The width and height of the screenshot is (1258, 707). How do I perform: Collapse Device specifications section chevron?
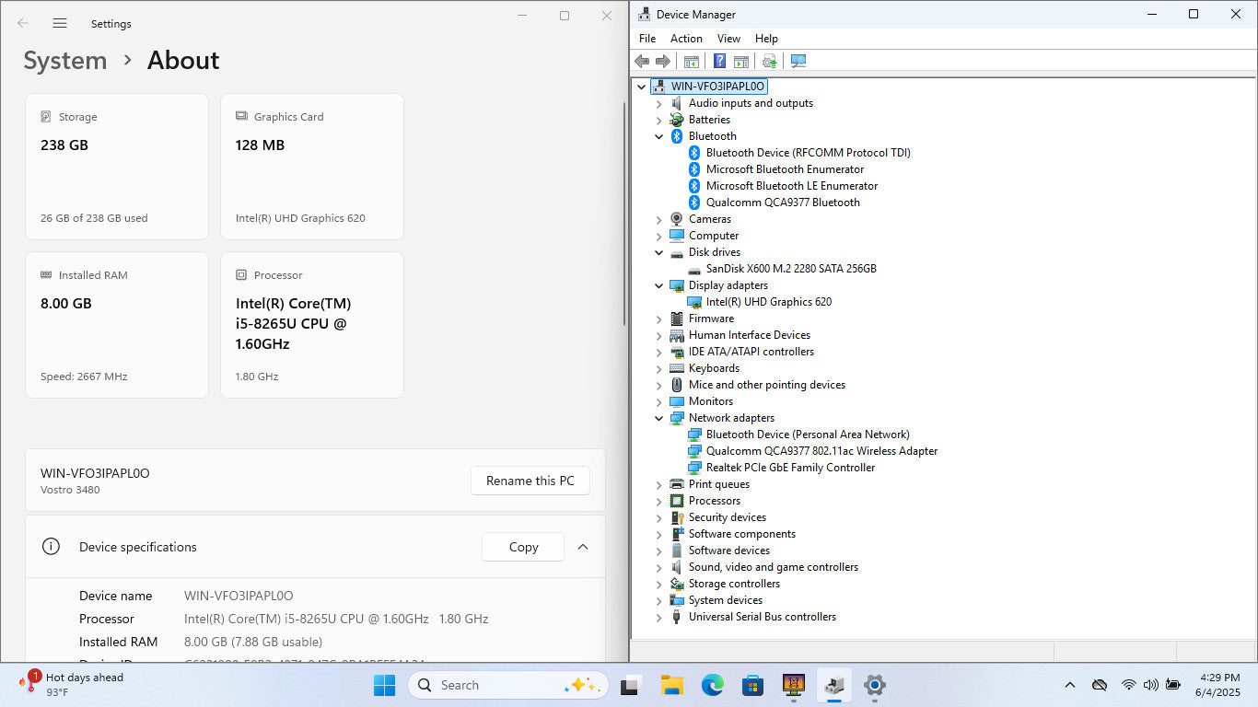click(583, 547)
